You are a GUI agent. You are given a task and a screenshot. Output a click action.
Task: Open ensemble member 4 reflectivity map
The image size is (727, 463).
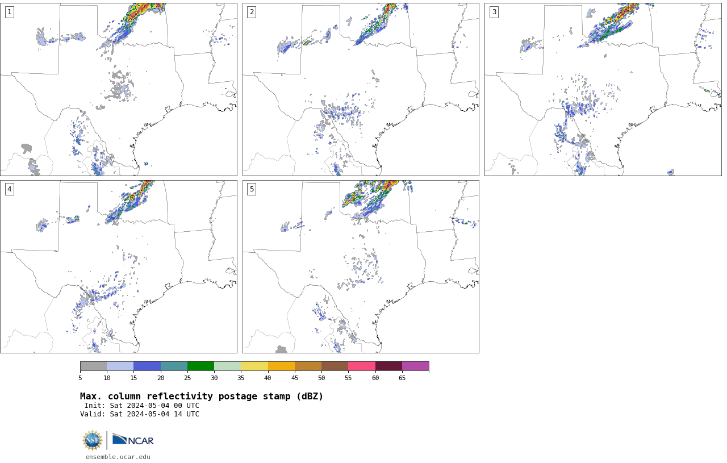pyautogui.click(x=118, y=266)
